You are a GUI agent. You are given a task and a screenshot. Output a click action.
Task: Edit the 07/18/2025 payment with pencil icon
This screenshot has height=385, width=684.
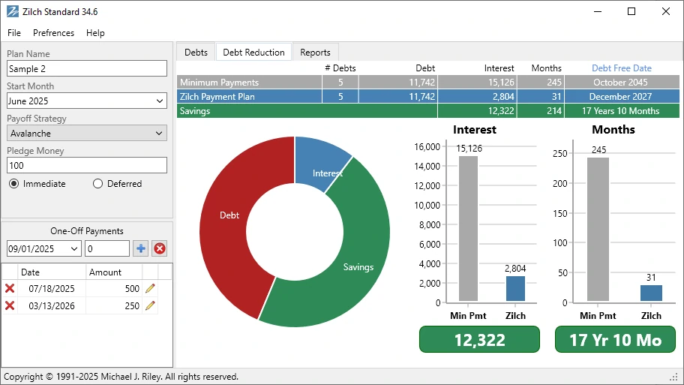[150, 288]
